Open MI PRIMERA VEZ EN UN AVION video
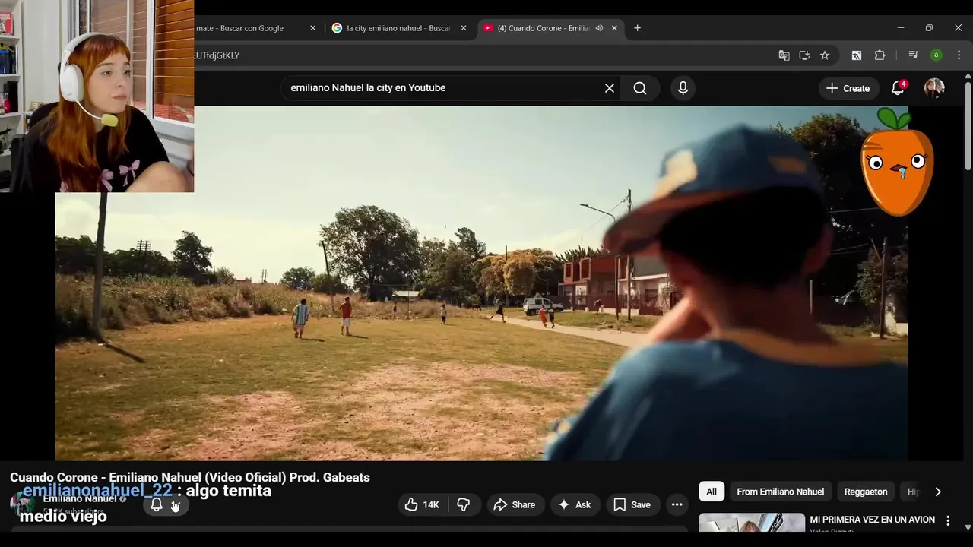Screen dimensions: 973x547 (872, 520)
